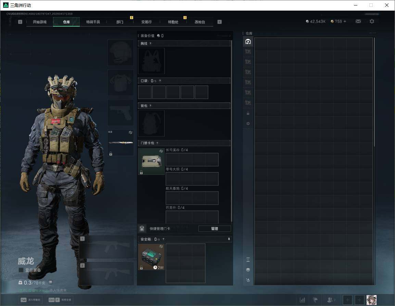Click the swap arrows on the knife slot
Image resolution: width=395 pixels, height=306 pixels.
[130, 133]
